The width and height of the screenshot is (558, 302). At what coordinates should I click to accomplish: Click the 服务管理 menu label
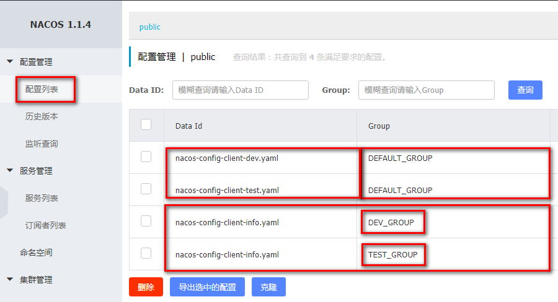(36, 171)
